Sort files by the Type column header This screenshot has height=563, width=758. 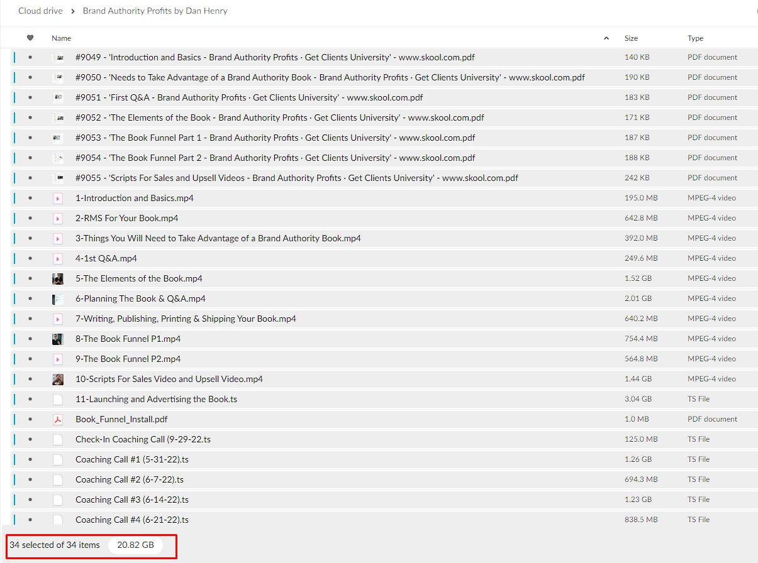pos(695,38)
